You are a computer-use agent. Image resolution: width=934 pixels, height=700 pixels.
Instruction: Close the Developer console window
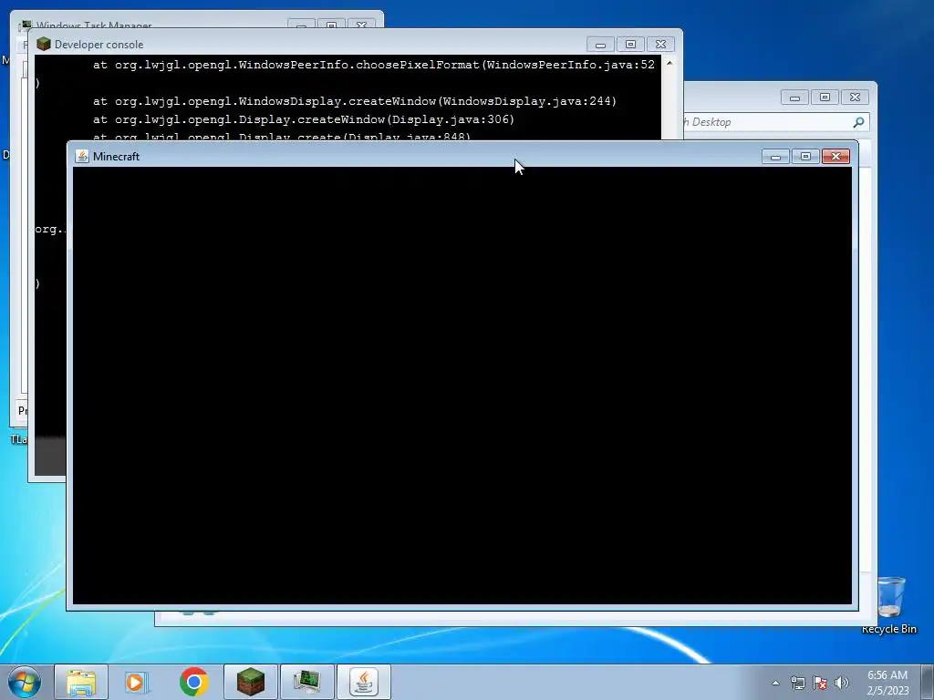[x=660, y=44]
